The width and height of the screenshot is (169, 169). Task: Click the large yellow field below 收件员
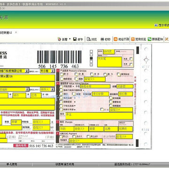pyautogui.click(x=109, y=62)
